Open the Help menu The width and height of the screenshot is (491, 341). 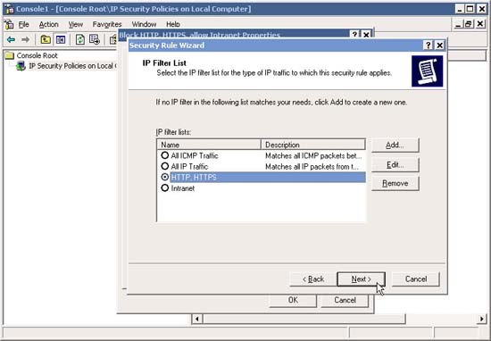point(173,24)
